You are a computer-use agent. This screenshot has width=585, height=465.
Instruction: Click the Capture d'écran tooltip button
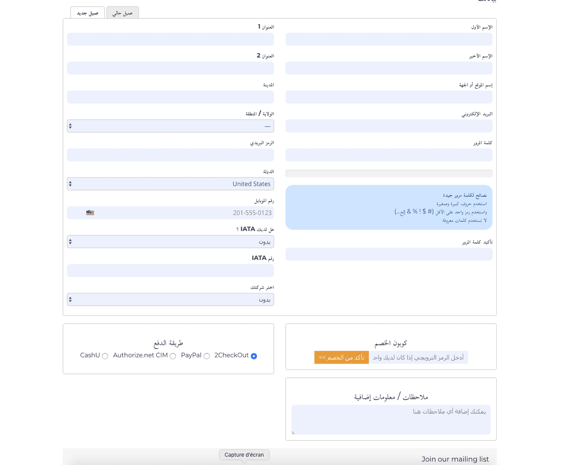point(244,455)
